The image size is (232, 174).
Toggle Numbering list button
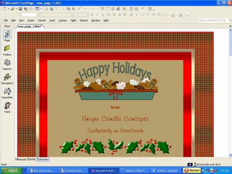143,15
